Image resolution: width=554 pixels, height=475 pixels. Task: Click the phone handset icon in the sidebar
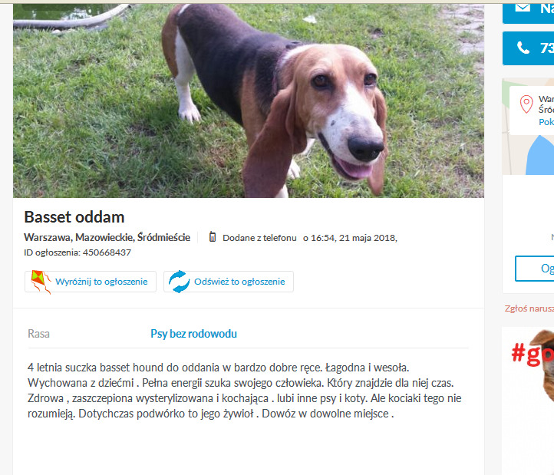tap(523, 48)
